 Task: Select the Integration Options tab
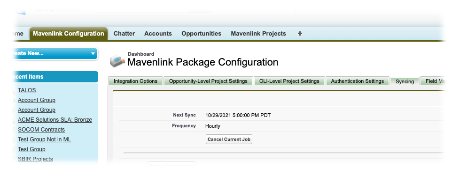click(135, 81)
